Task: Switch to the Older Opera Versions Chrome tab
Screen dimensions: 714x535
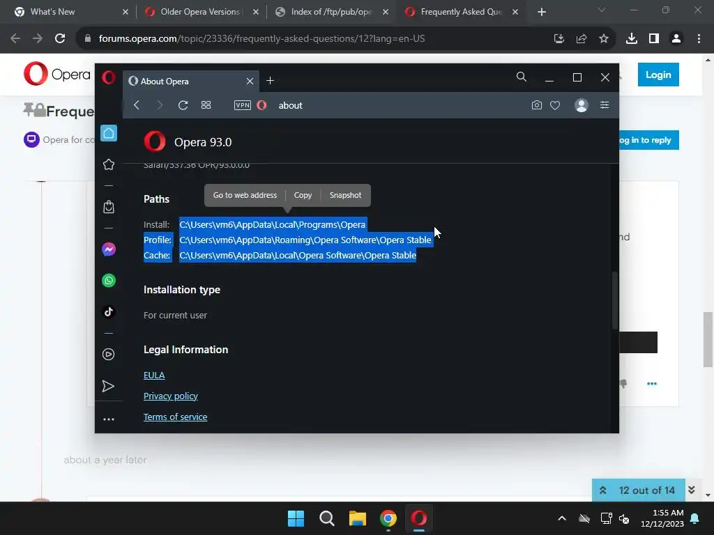Action: tap(200, 12)
